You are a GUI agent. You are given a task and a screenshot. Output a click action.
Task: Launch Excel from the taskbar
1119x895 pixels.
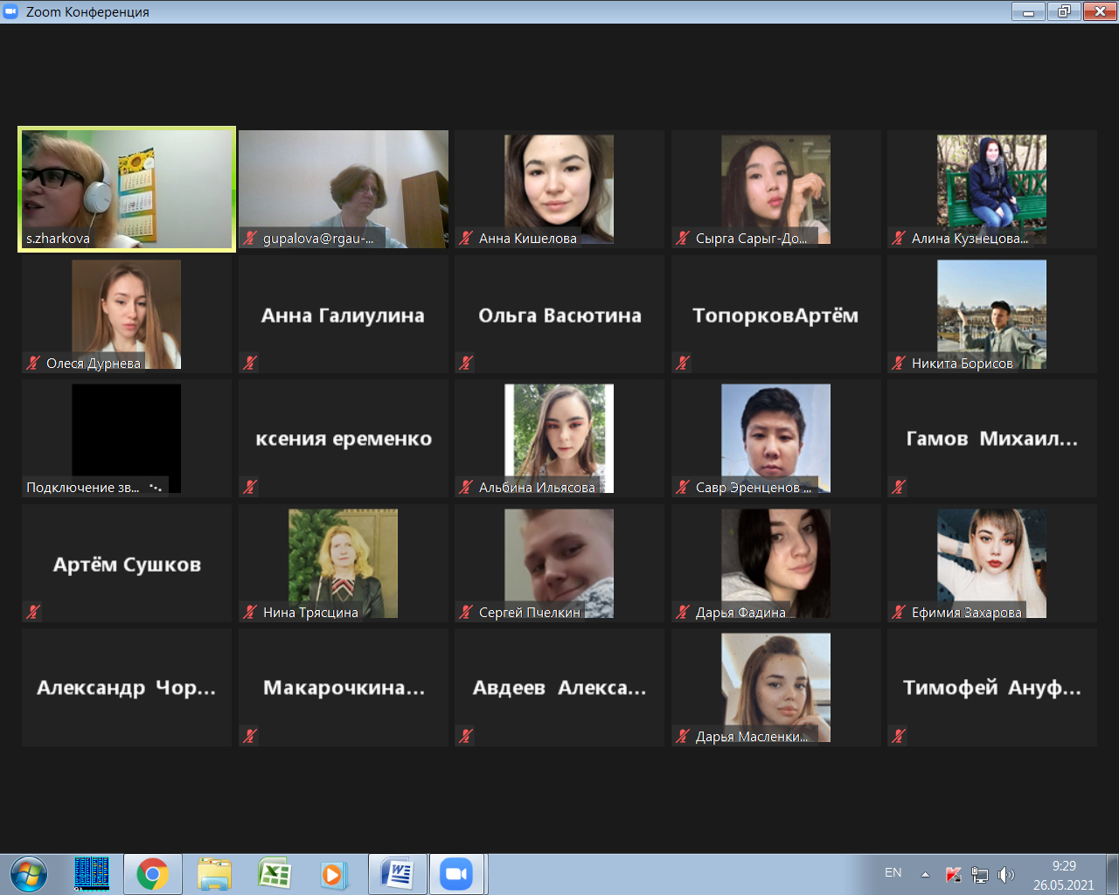(275, 874)
